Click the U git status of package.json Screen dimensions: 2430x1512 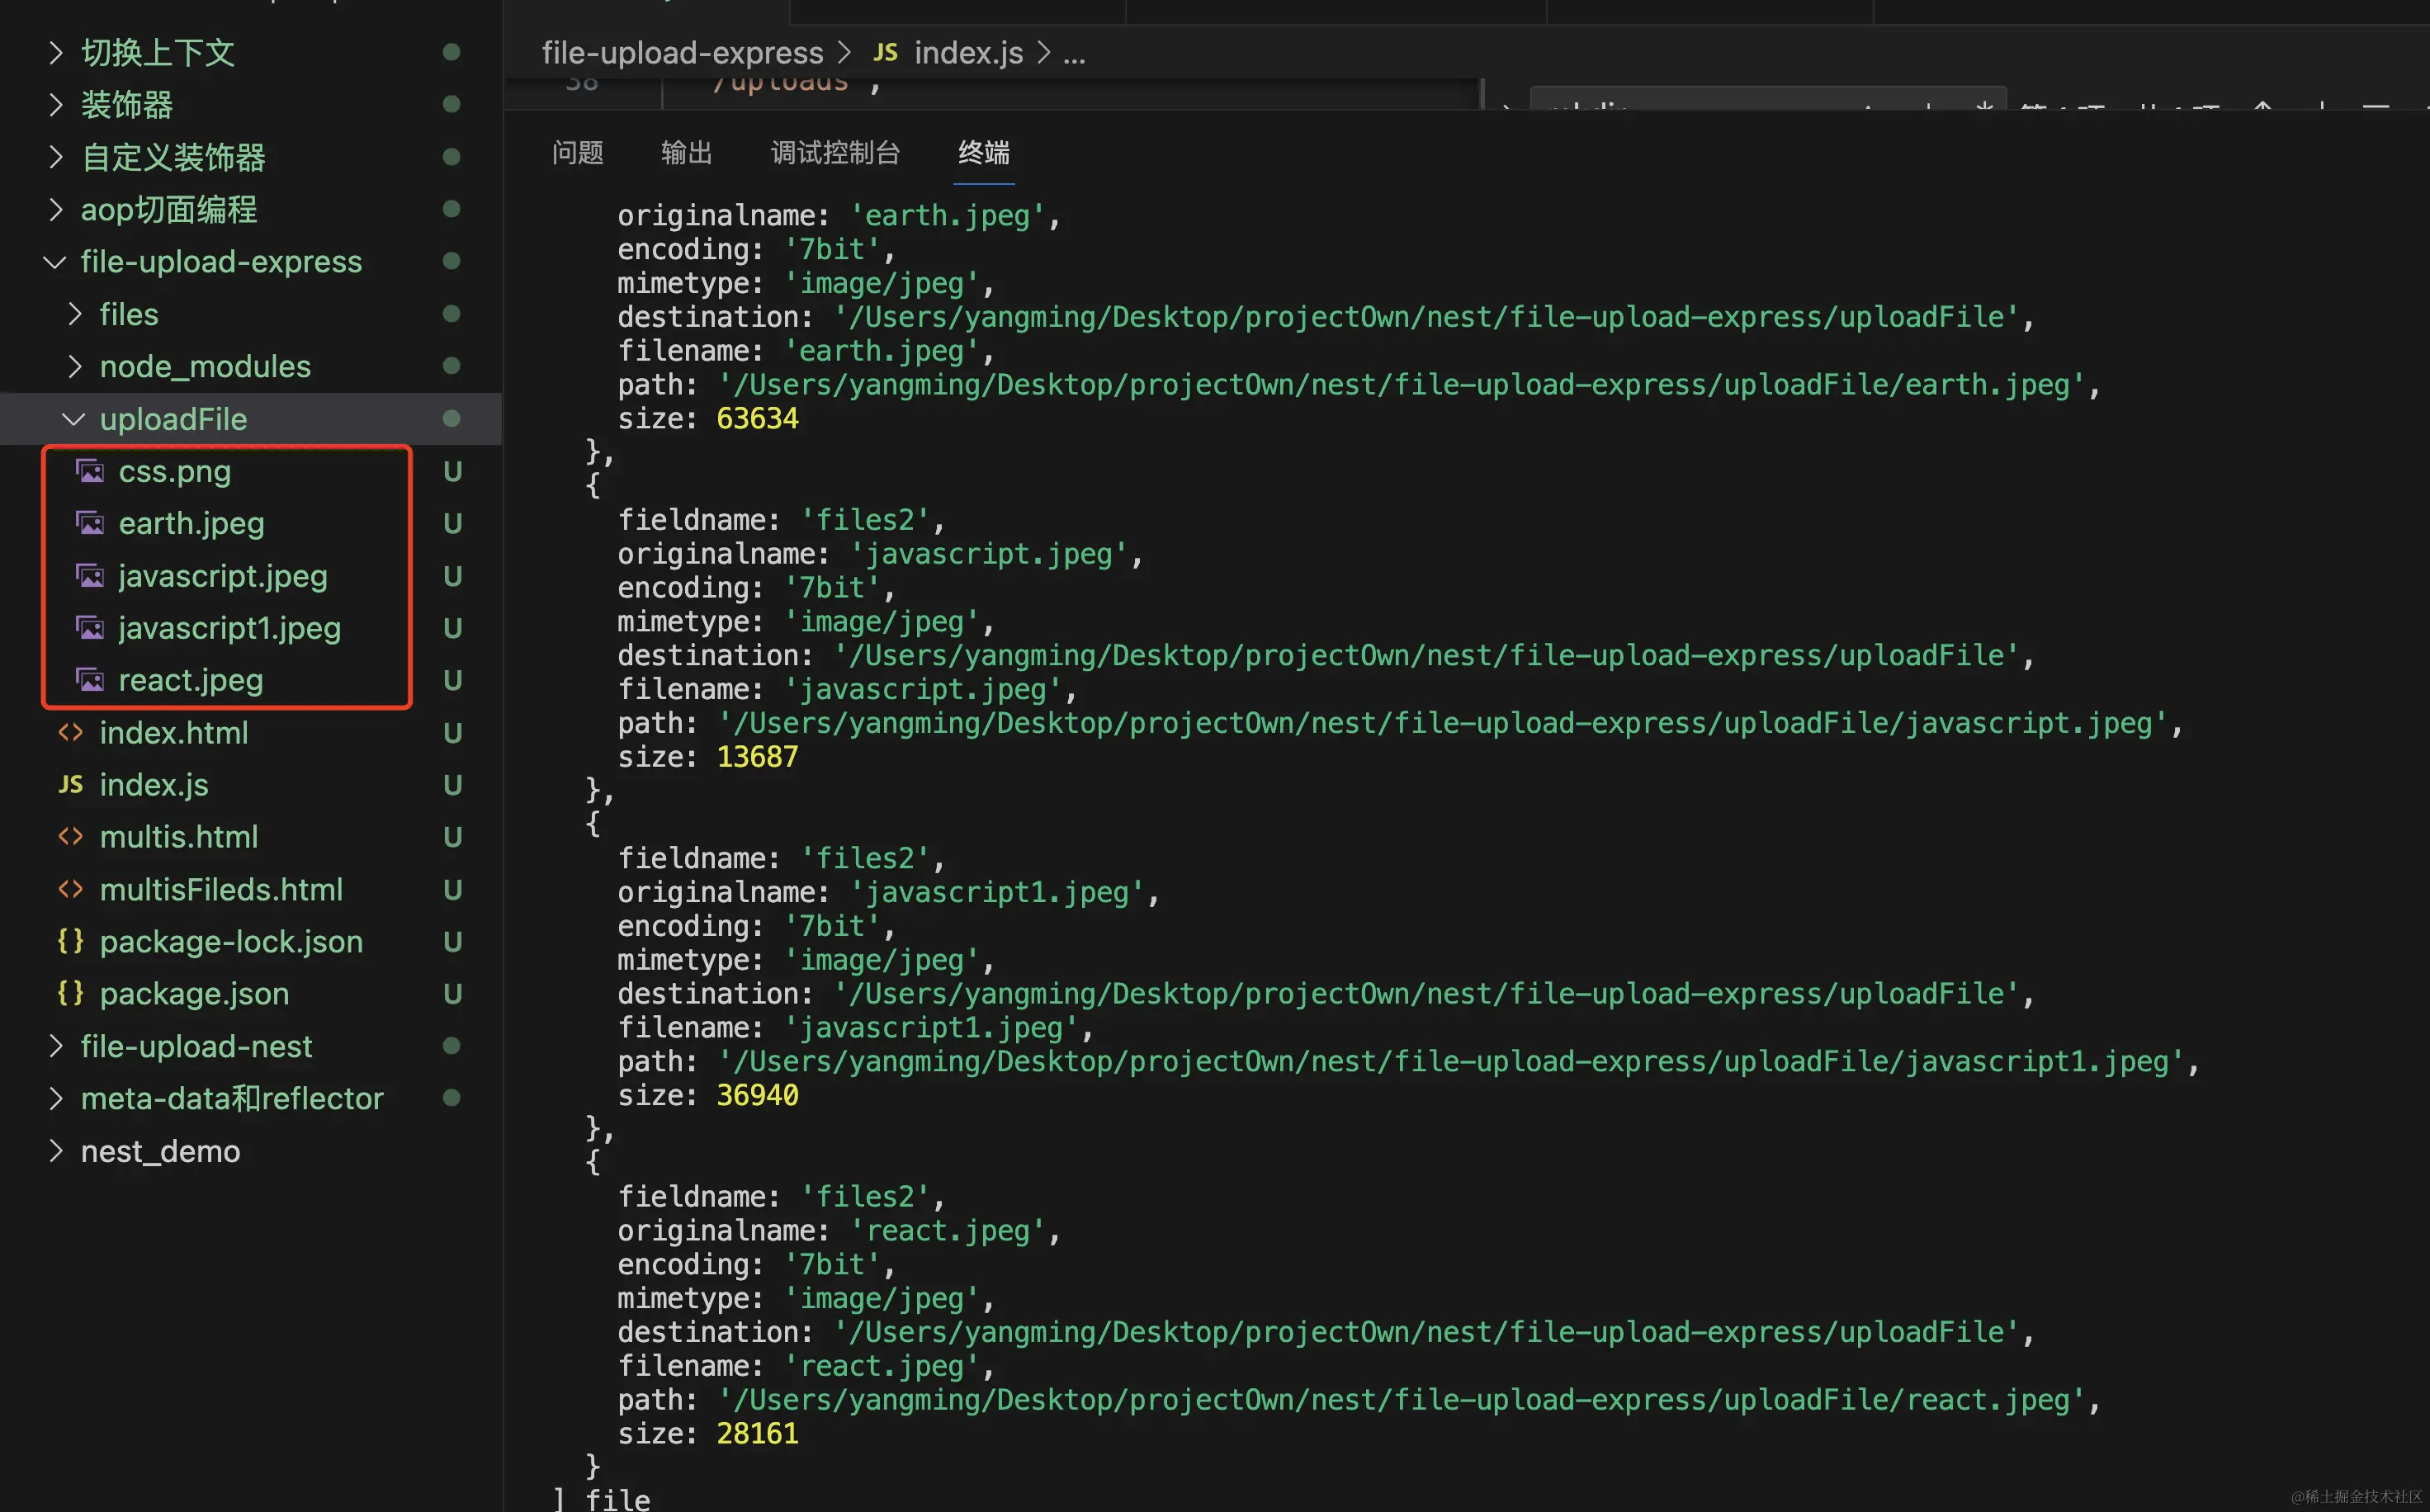[452, 993]
